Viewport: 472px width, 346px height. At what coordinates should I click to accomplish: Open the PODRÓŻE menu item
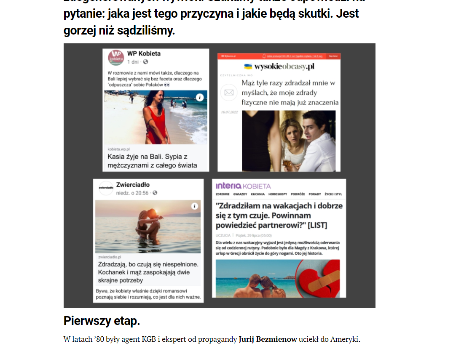[x=298, y=194]
